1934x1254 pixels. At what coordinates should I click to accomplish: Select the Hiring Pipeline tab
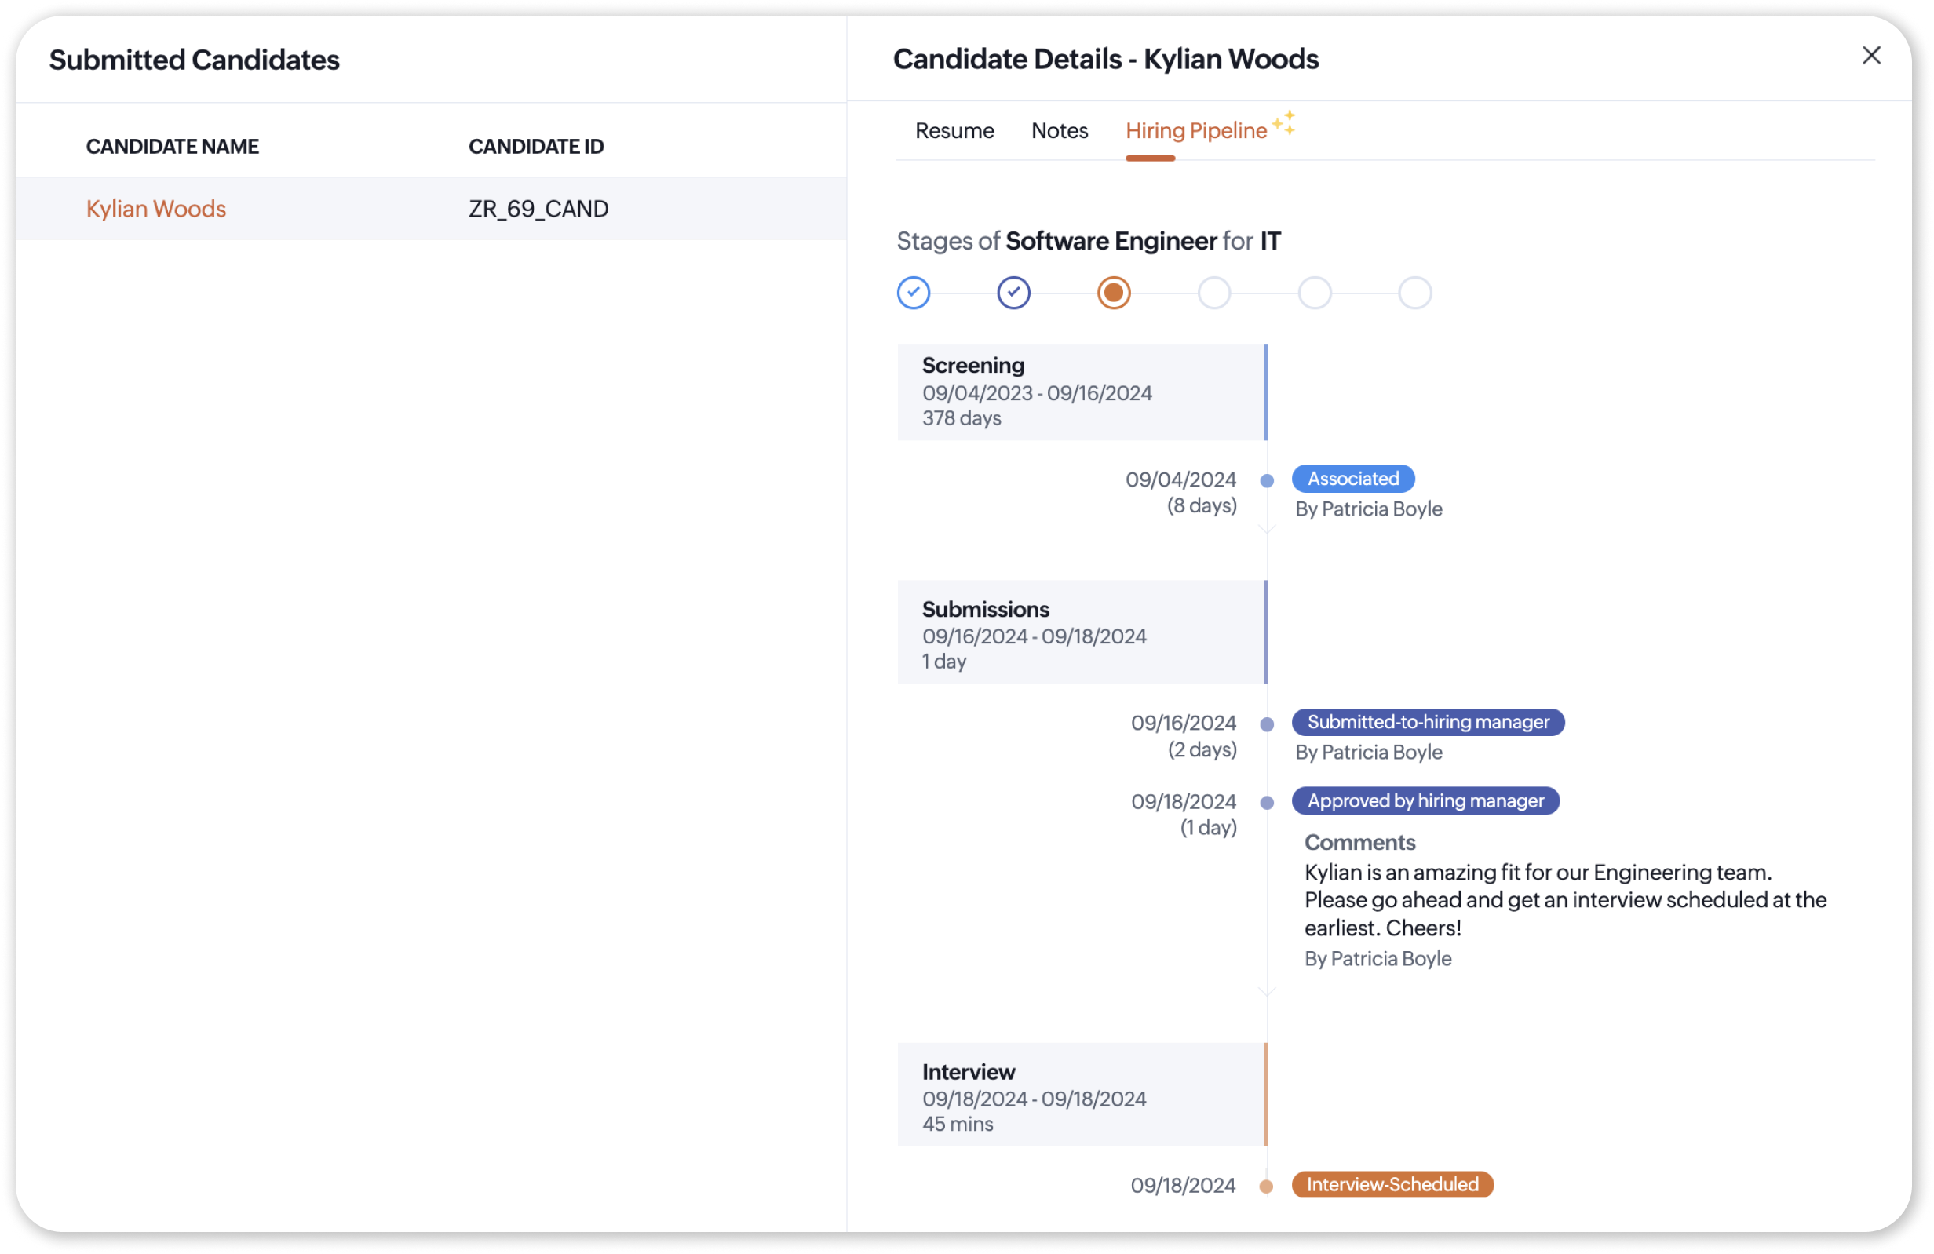[1195, 131]
